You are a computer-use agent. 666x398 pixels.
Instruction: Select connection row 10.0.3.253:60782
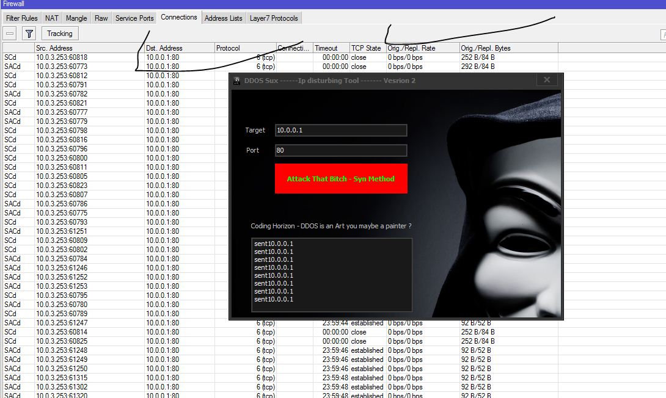click(x=115, y=94)
